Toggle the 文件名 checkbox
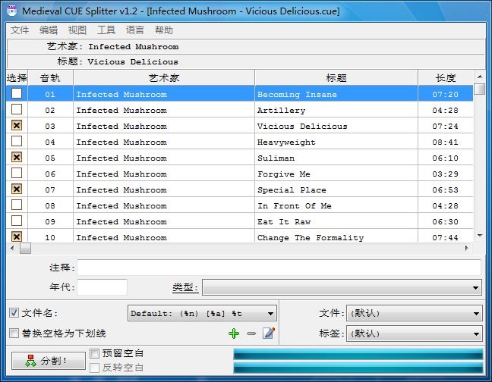Viewport: 492px width, 382px height. (x=14, y=312)
